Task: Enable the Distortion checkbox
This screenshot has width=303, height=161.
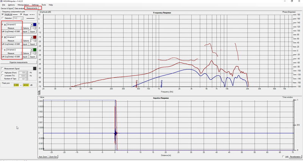Action: point(3,18)
